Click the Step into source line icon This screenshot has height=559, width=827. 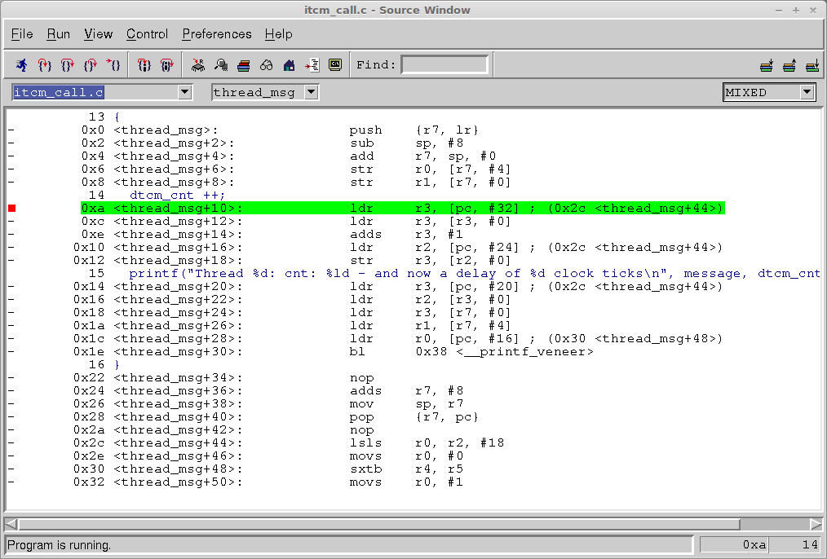pyautogui.click(x=44, y=65)
